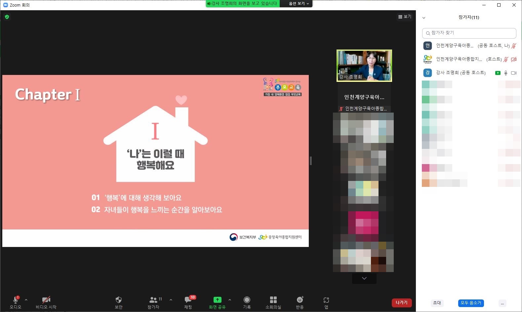The width and height of the screenshot is (522, 312).
Task: Open the 보기 view menu
Action: click(x=405, y=17)
